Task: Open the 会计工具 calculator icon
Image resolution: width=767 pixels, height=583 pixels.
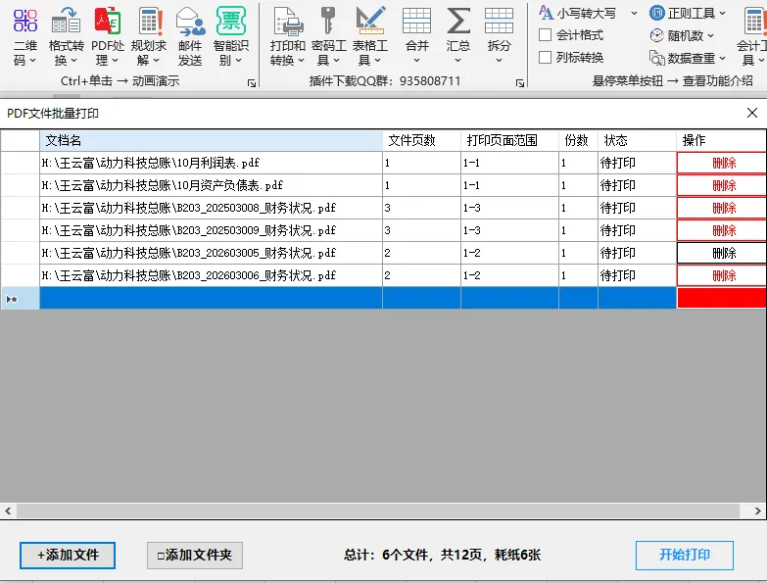Action: [754, 21]
